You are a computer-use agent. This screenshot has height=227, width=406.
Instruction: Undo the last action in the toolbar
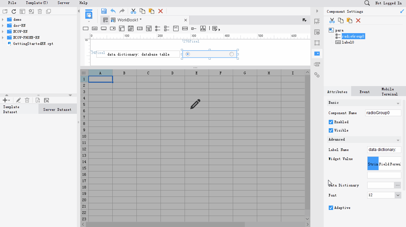[113, 11]
